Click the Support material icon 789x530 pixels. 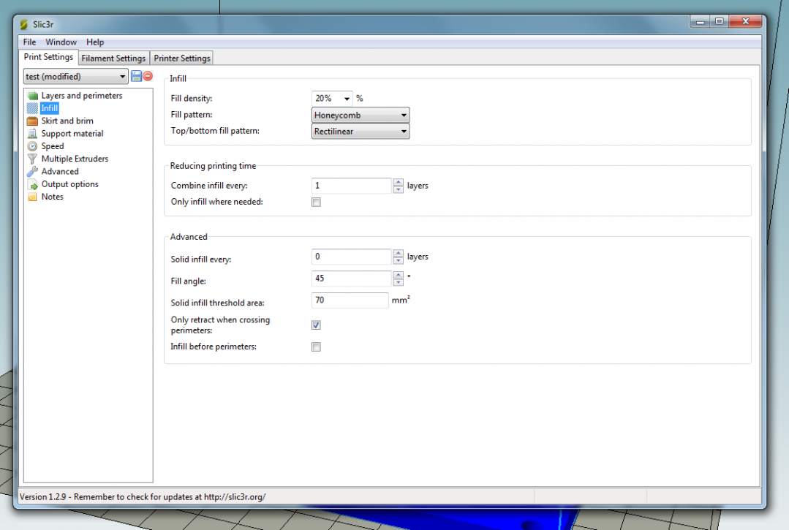tap(33, 133)
